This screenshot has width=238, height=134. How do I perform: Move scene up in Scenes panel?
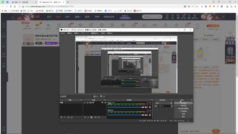click(68, 117)
